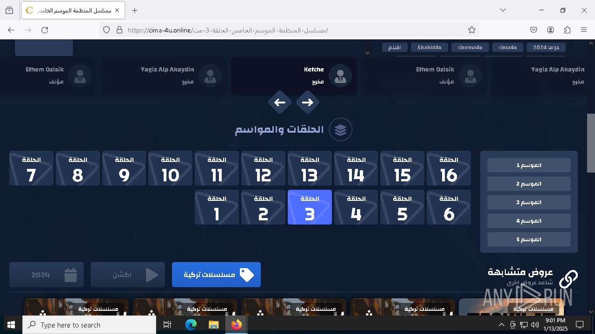595x334 pixels.
Task: Click the padlock site information icon
Action: click(x=119, y=30)
